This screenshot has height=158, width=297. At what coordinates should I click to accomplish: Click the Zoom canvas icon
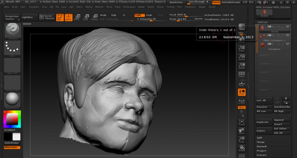click(241, 49)
